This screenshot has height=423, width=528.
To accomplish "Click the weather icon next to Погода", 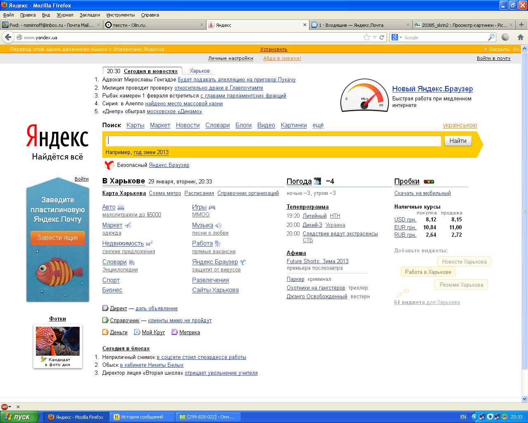I will [x=317, y=181].
